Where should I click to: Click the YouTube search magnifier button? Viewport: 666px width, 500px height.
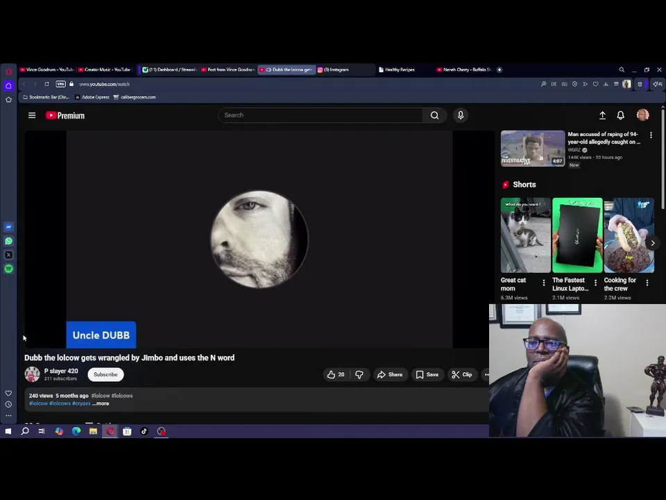coord(434,115)
